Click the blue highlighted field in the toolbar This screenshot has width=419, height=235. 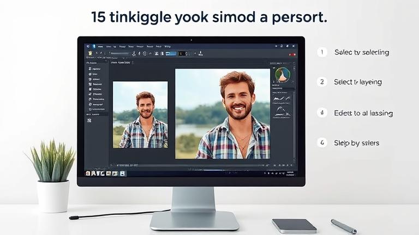[171, 53]
